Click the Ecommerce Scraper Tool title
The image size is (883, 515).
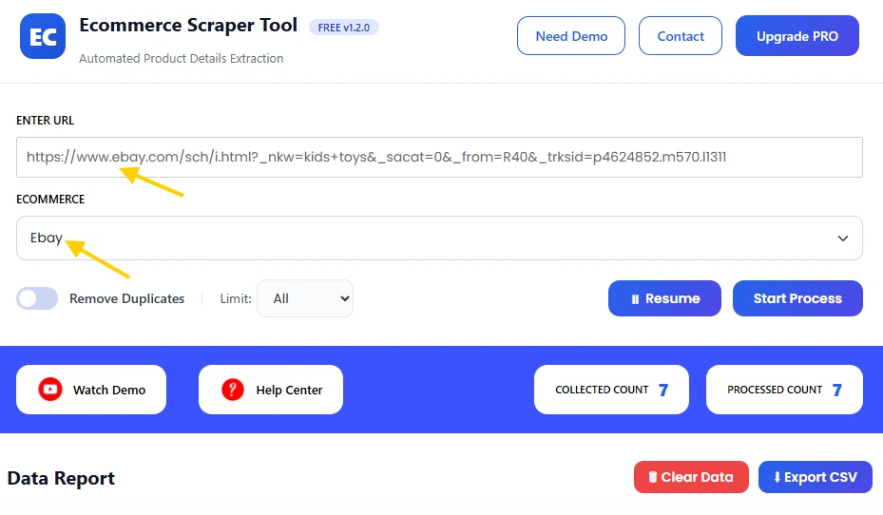tap(188, 26)
